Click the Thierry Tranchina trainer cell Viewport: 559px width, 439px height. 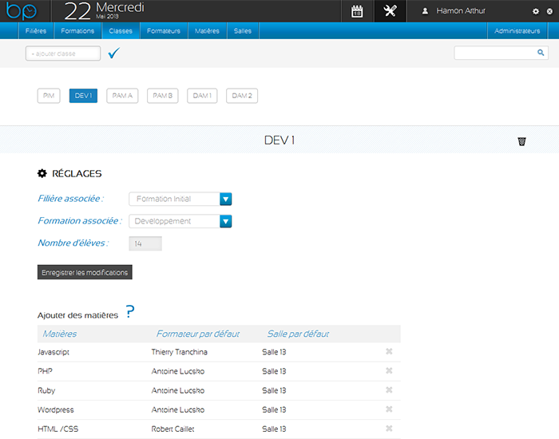180,352
